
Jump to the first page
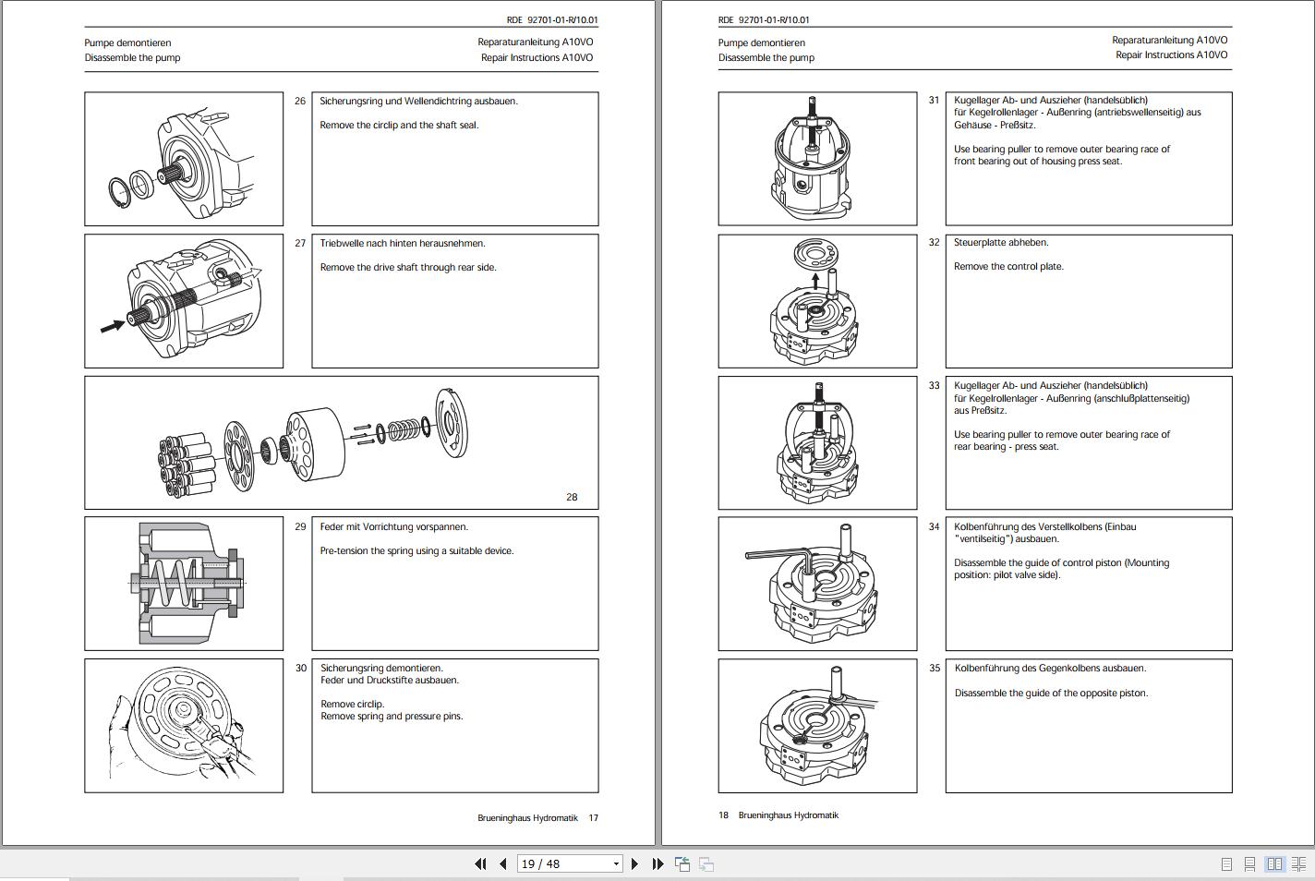pyautogui.click(x=480, y=863)
